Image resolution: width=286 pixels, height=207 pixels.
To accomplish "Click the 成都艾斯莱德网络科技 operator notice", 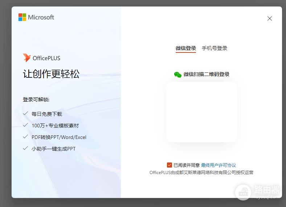I will coord(201,172).
